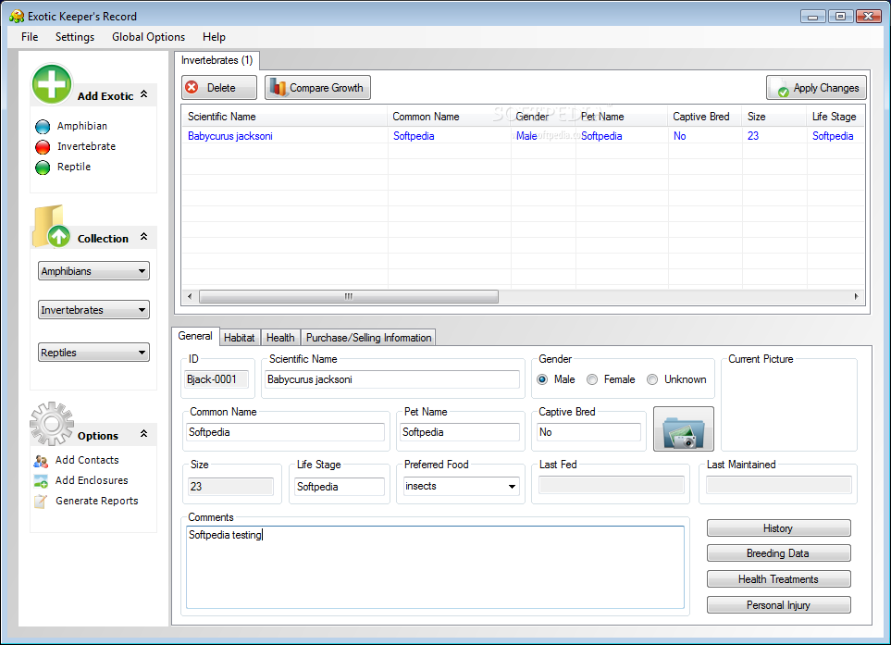
Task: Click the Generate Reports link
Action: coord(96,502)
